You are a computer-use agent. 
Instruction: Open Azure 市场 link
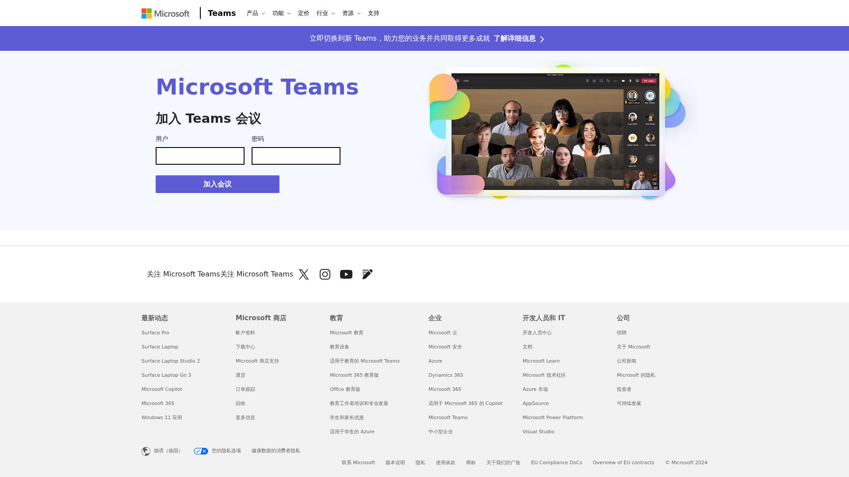pos(535,389)
